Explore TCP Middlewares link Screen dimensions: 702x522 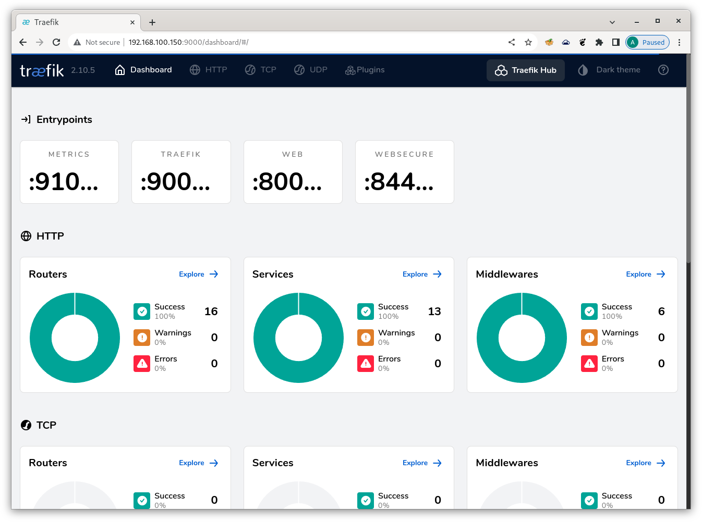click(646, 463)
